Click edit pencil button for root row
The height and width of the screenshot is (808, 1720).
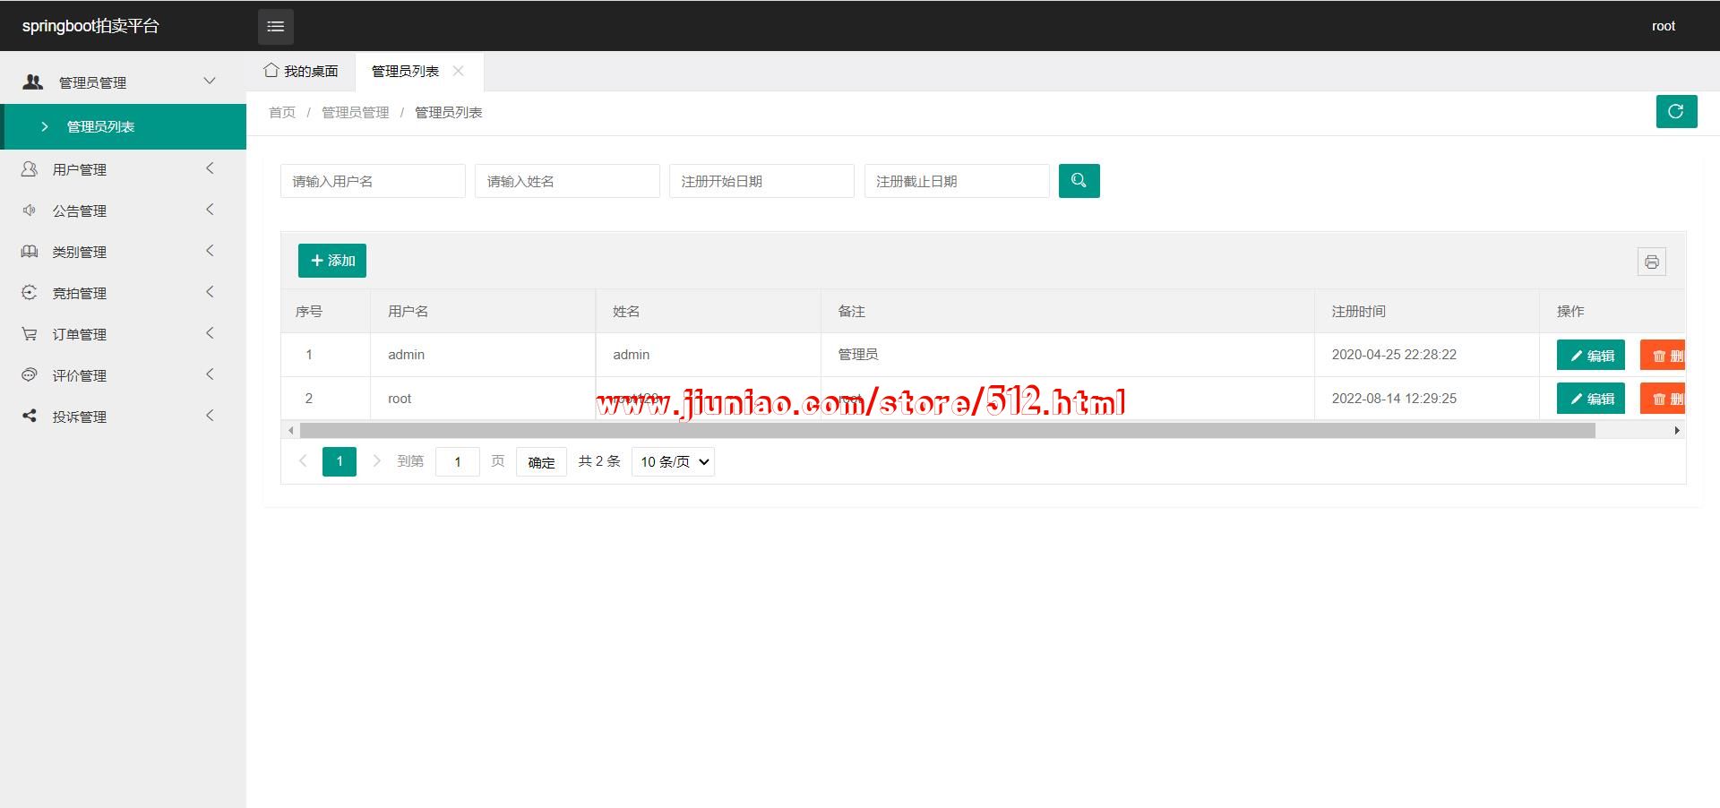coord(1590,399)
